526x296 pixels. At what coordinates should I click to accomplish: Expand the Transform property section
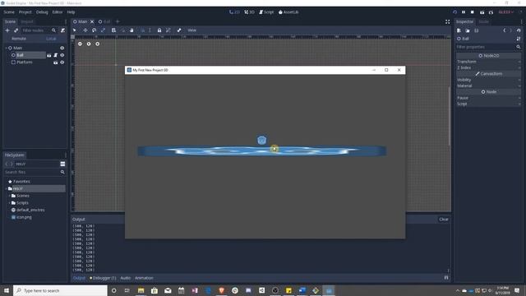point(489,62)
